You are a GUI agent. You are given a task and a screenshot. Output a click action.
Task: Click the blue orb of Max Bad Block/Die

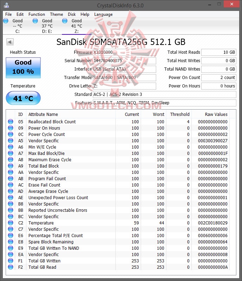(11, 153)
